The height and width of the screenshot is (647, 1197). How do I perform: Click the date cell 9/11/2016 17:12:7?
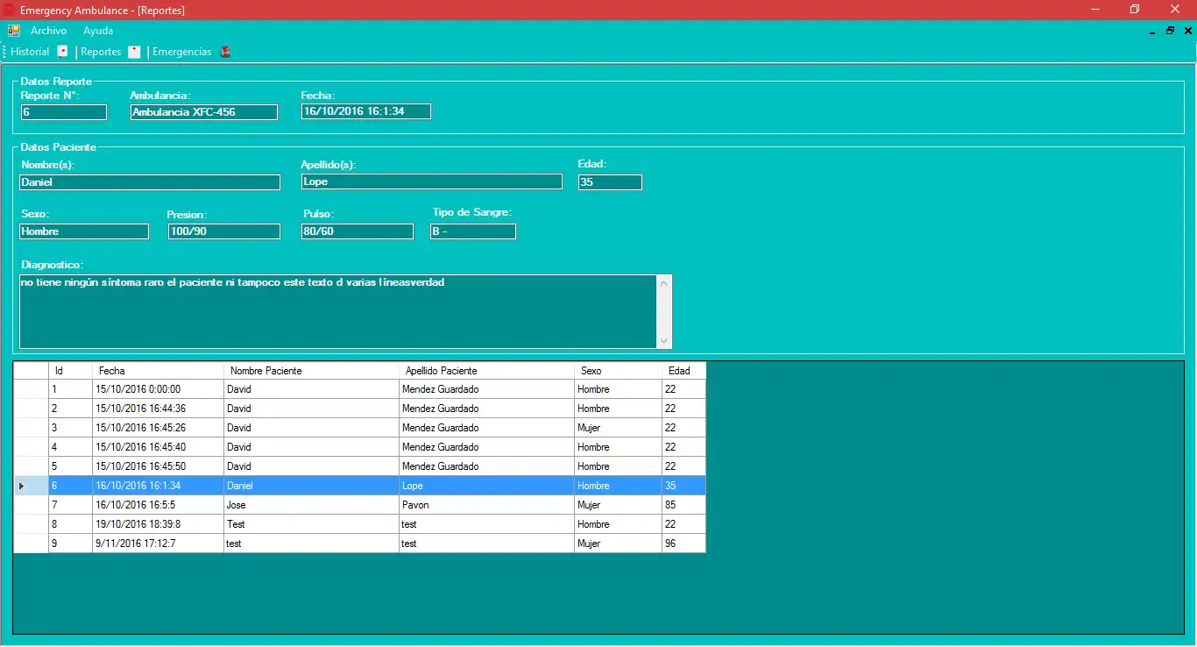coord(158,544)
